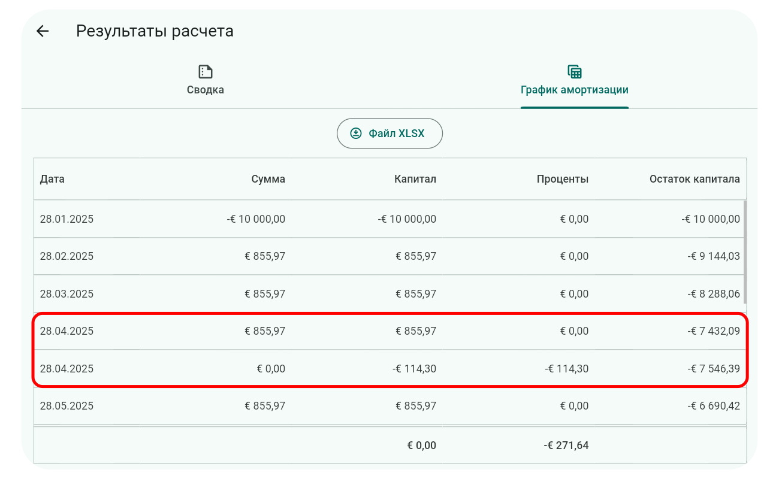The width and height of the screenshot is (779, 479).
Task: Click the Сводка summary icon
Action: point(206,72)
